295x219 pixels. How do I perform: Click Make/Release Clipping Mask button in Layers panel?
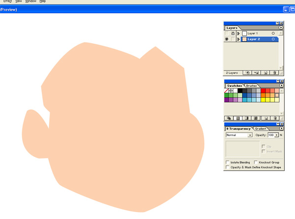247,73
